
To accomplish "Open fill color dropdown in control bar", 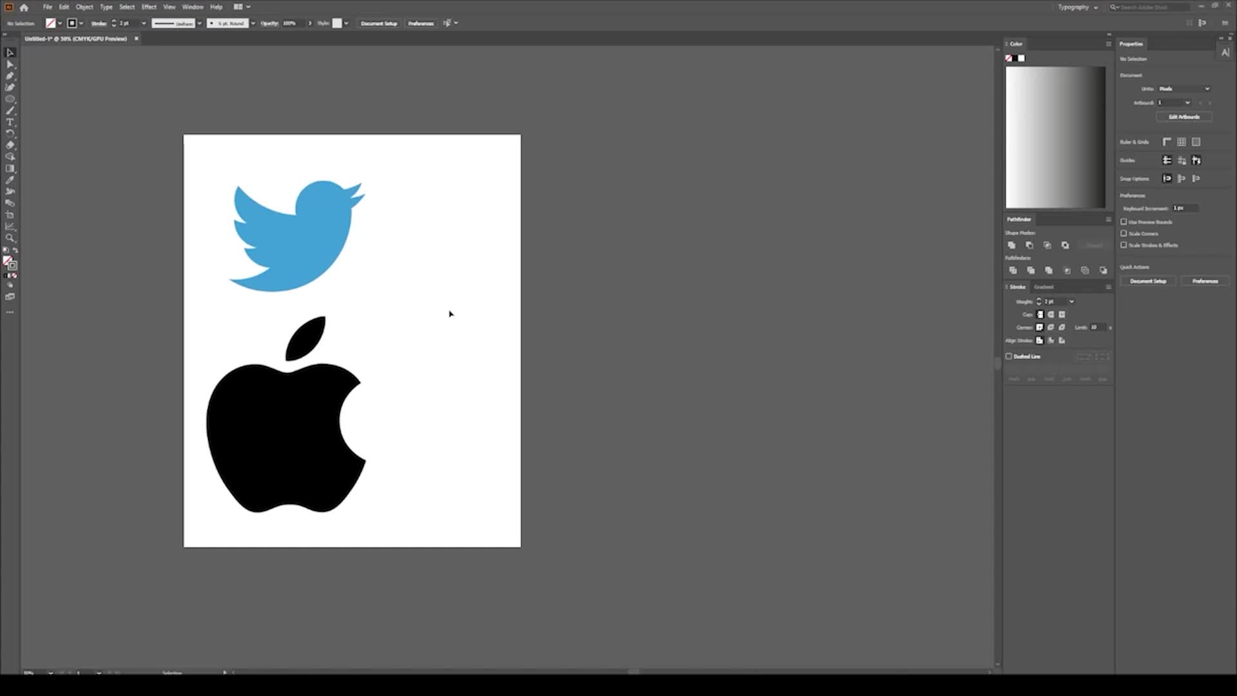I will (60, 23).
